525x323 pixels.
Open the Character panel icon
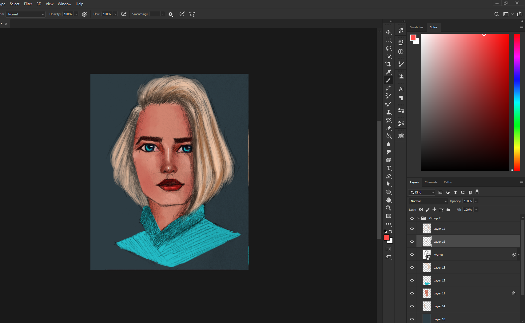point(401,89)
